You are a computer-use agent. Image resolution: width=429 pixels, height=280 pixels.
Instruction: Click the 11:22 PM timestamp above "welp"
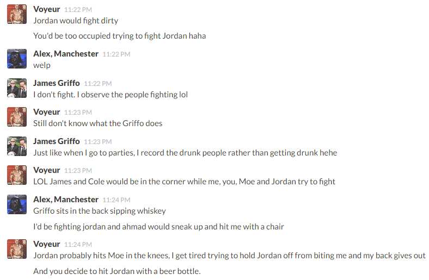pyautogui.click(x=117, y=54)
